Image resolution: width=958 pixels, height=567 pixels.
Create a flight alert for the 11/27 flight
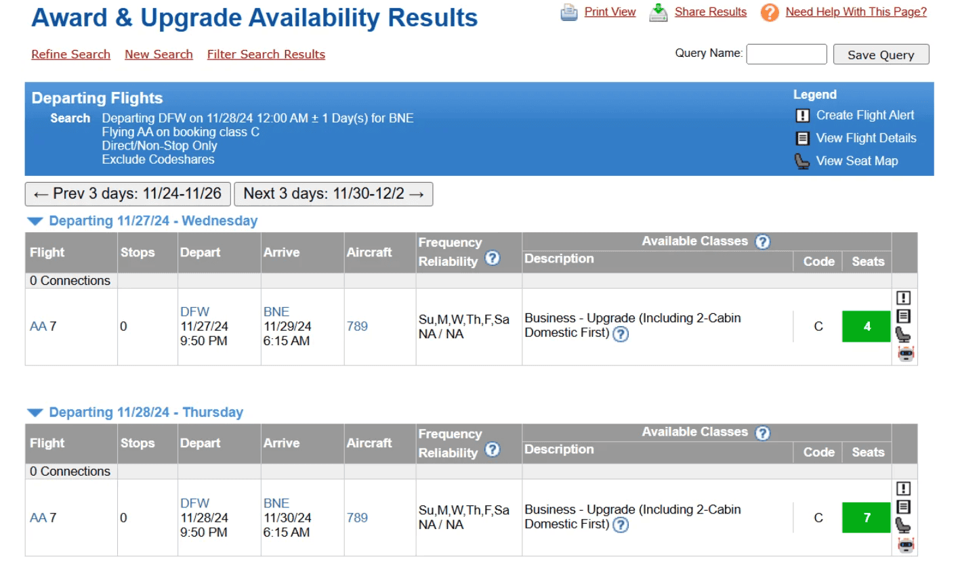tap(904, 297)
